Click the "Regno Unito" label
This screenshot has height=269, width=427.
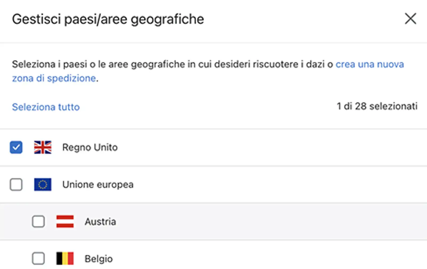pyautogui.click(x=90, y=147)
